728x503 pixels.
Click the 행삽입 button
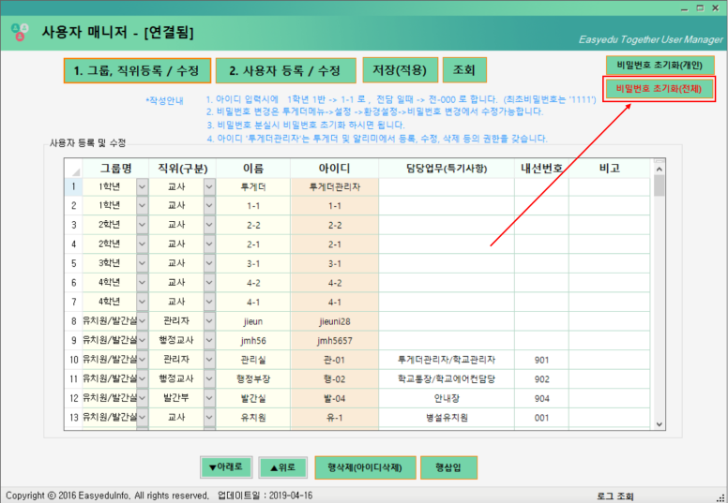[448, 467]
